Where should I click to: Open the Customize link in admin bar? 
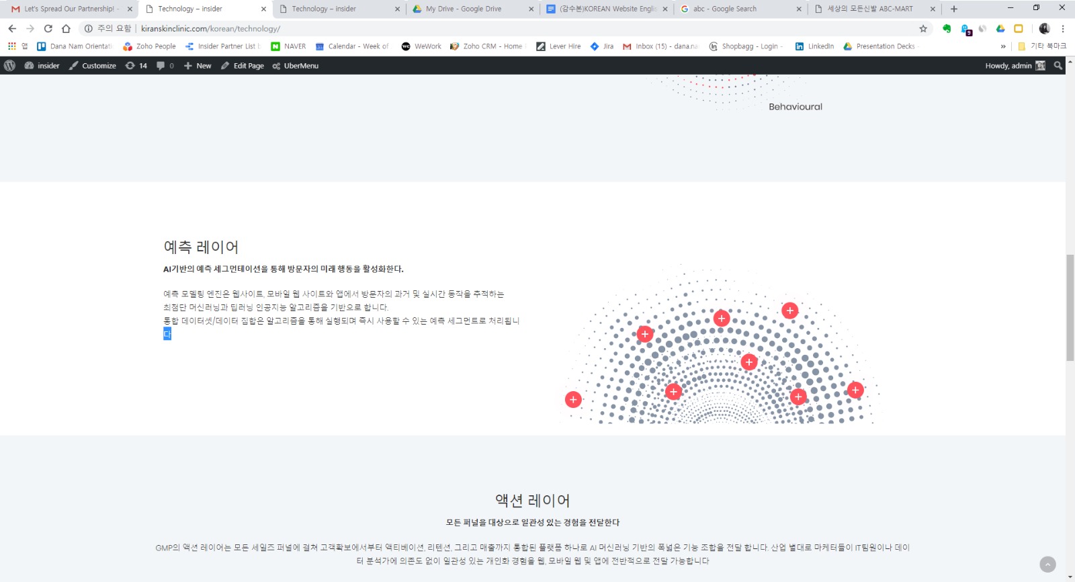coord(93,66)
